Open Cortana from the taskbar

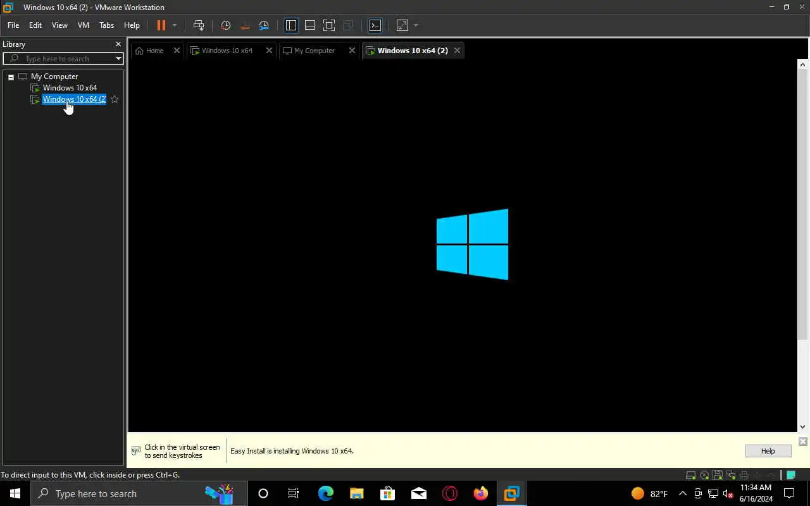(263, 493)
